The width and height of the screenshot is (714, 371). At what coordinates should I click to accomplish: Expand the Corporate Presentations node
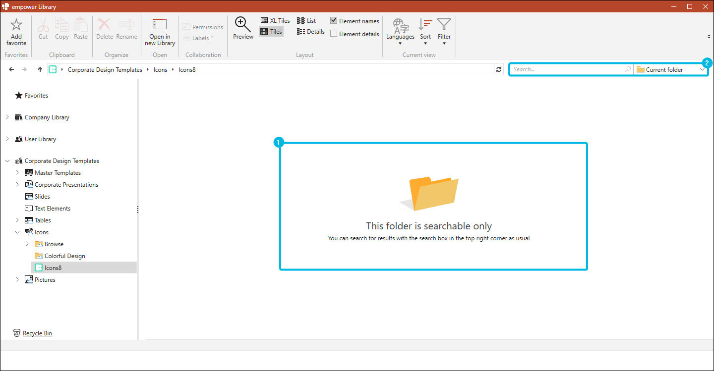click(17, 185)
